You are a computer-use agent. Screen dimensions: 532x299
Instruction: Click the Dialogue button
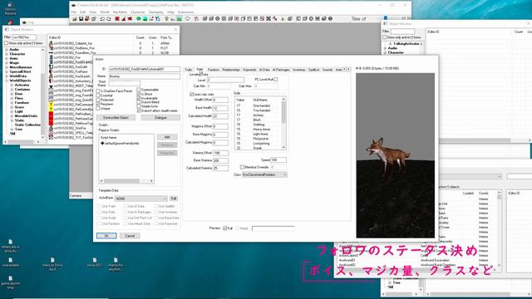point(160,118)
